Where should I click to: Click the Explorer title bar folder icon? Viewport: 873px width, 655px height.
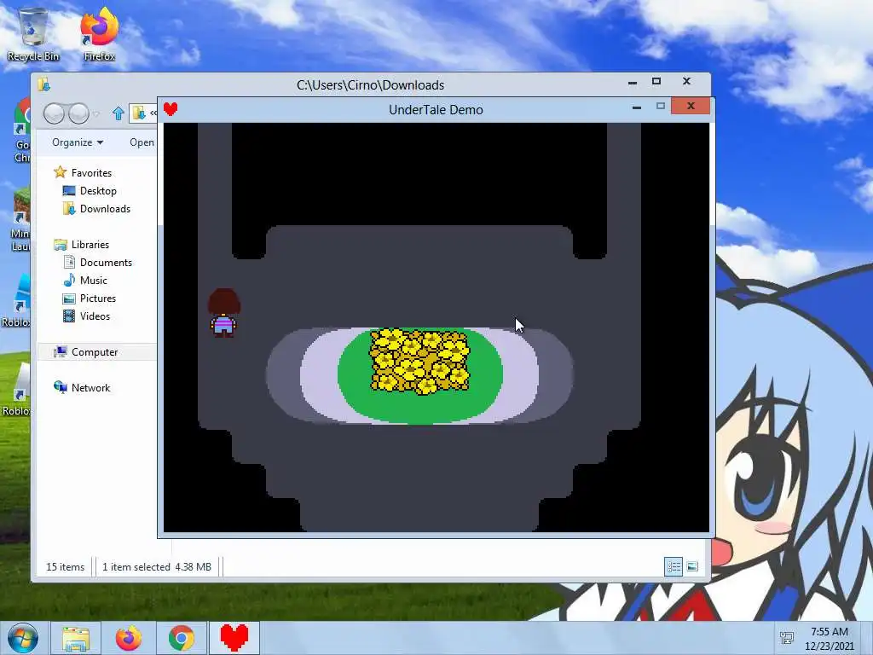click(x=44, y=84)
